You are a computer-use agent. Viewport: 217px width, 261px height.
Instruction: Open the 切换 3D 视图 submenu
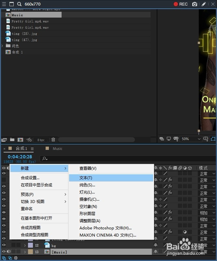39,202
